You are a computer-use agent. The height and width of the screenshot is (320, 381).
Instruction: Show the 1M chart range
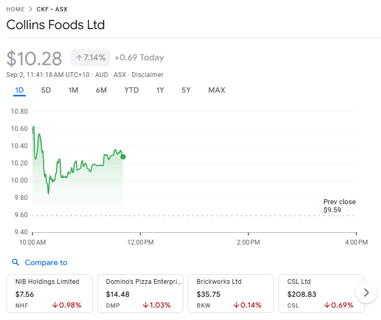[73, 90]
